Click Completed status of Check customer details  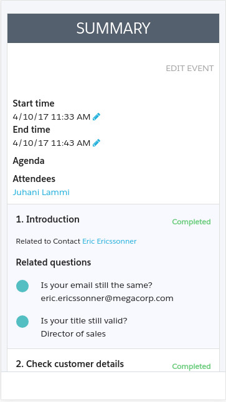tap(191, 366)
